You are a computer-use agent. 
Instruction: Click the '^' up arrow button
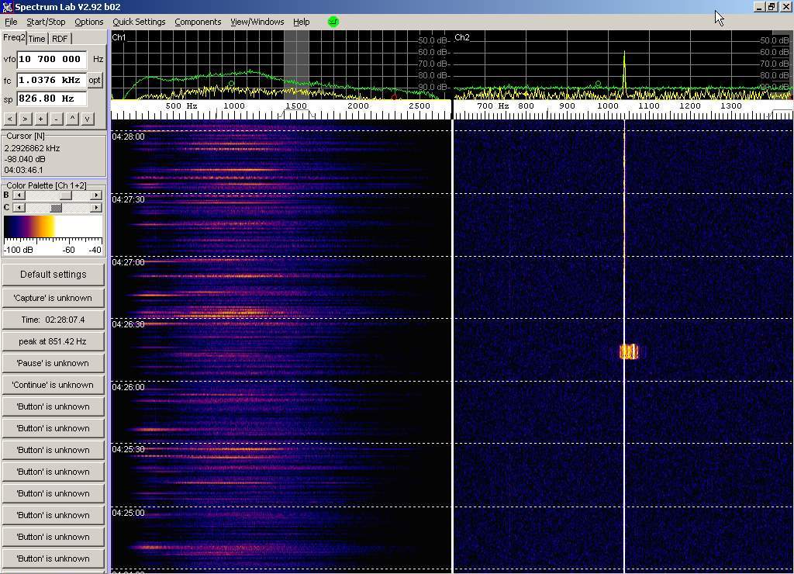[72, 119]
